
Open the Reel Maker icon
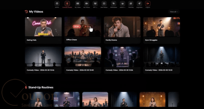click(x=104, y=4)
